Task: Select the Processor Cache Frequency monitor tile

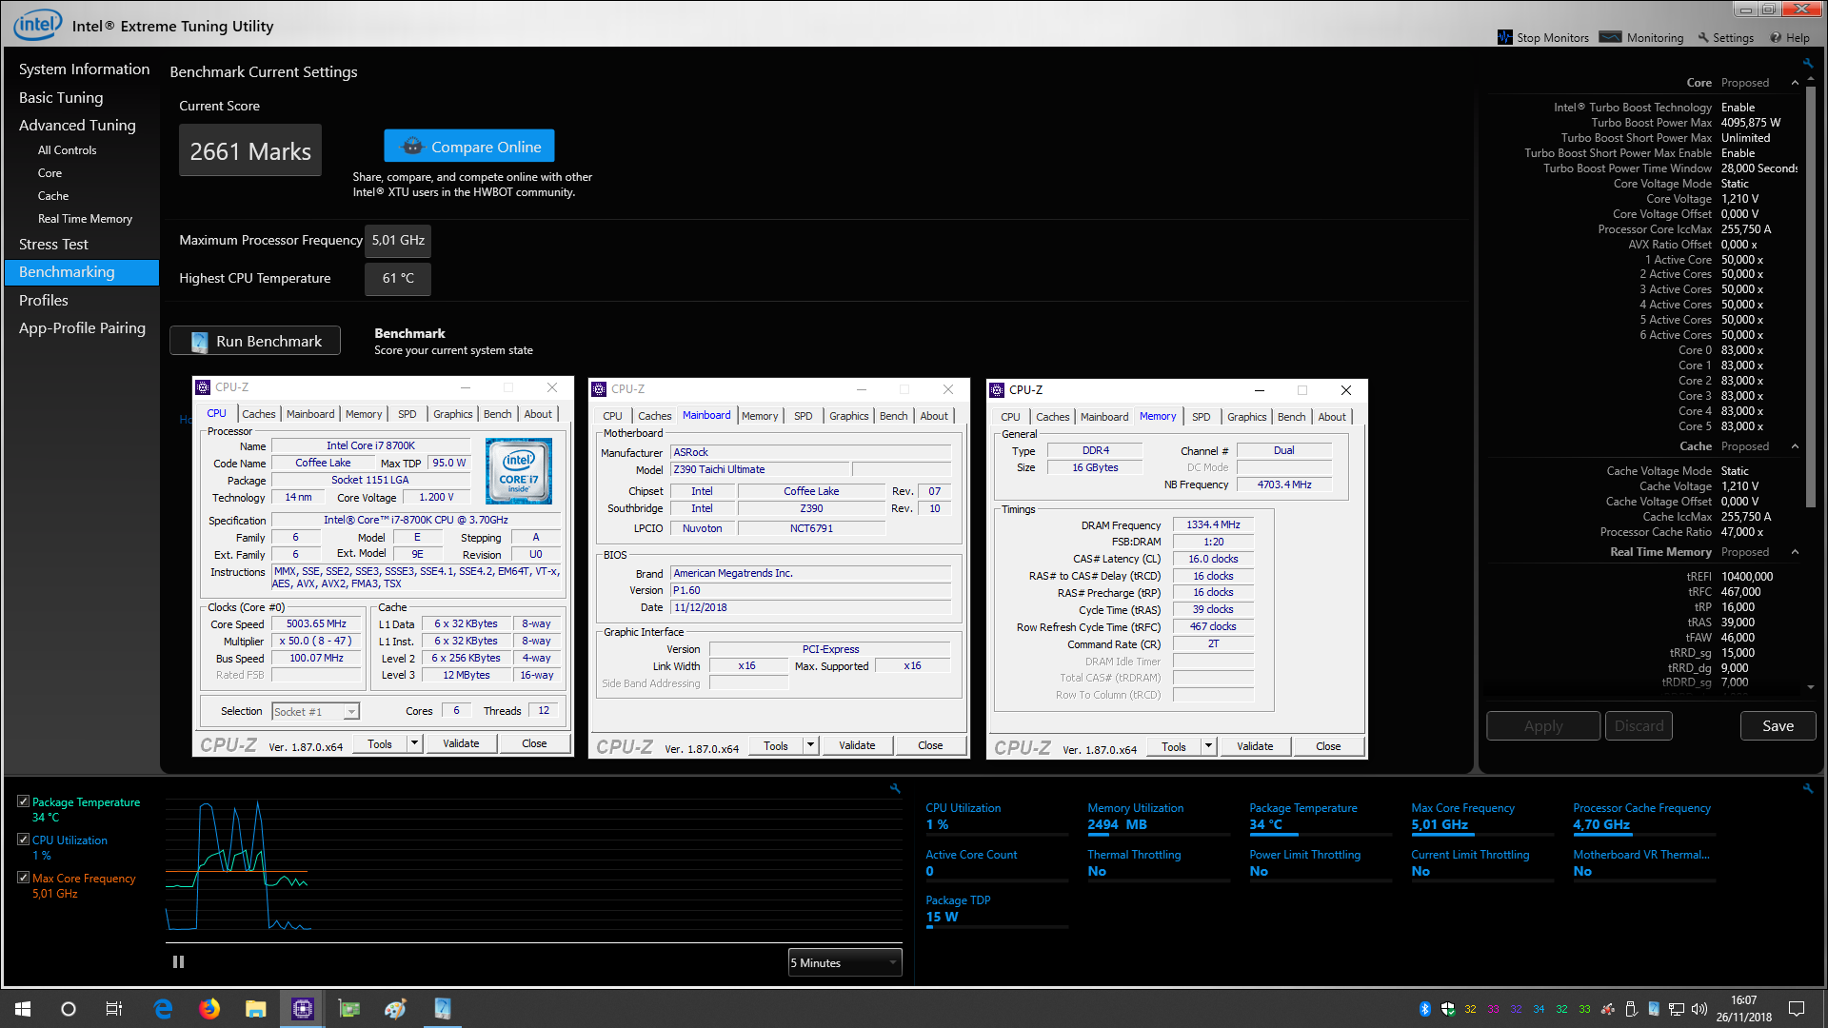Action: (x=1643, y=817)
